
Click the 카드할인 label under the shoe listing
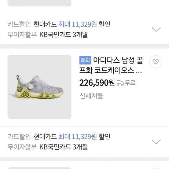coord(19,137)
